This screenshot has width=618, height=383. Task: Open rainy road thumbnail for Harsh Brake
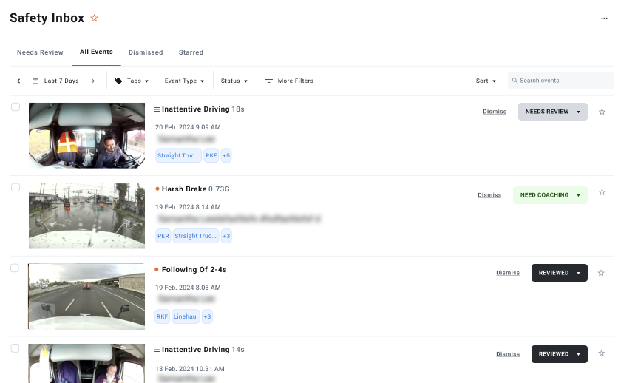tap(86, 216)
